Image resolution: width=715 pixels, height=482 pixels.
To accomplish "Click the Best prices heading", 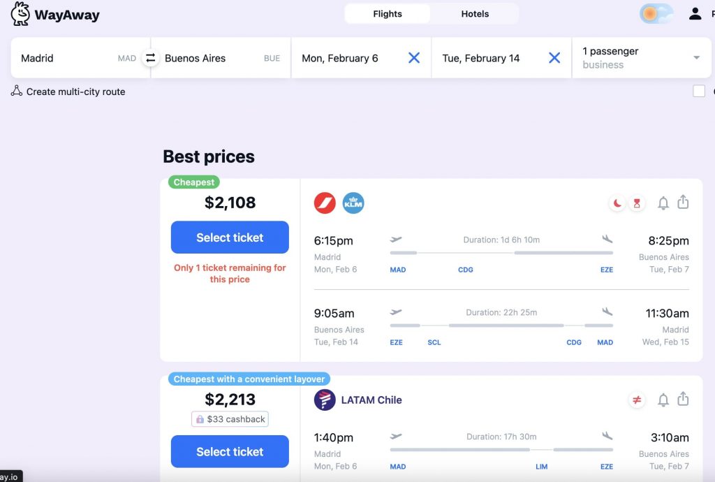I will click(209, 156).
